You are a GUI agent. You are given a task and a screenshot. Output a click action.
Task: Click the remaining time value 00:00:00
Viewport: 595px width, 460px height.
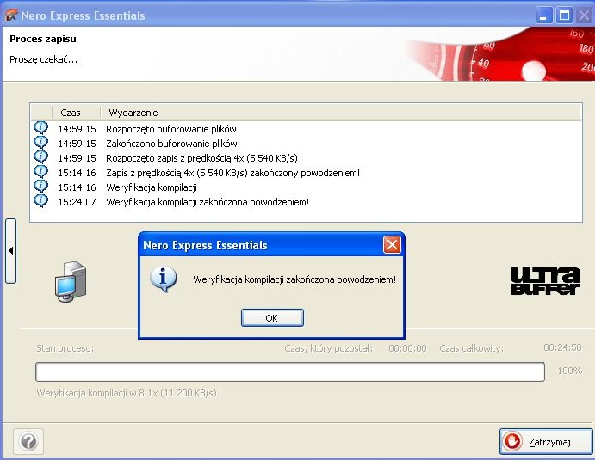pyautogui.click(x=407, y=348)
